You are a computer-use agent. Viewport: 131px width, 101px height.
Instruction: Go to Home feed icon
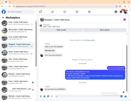(40, 12)
